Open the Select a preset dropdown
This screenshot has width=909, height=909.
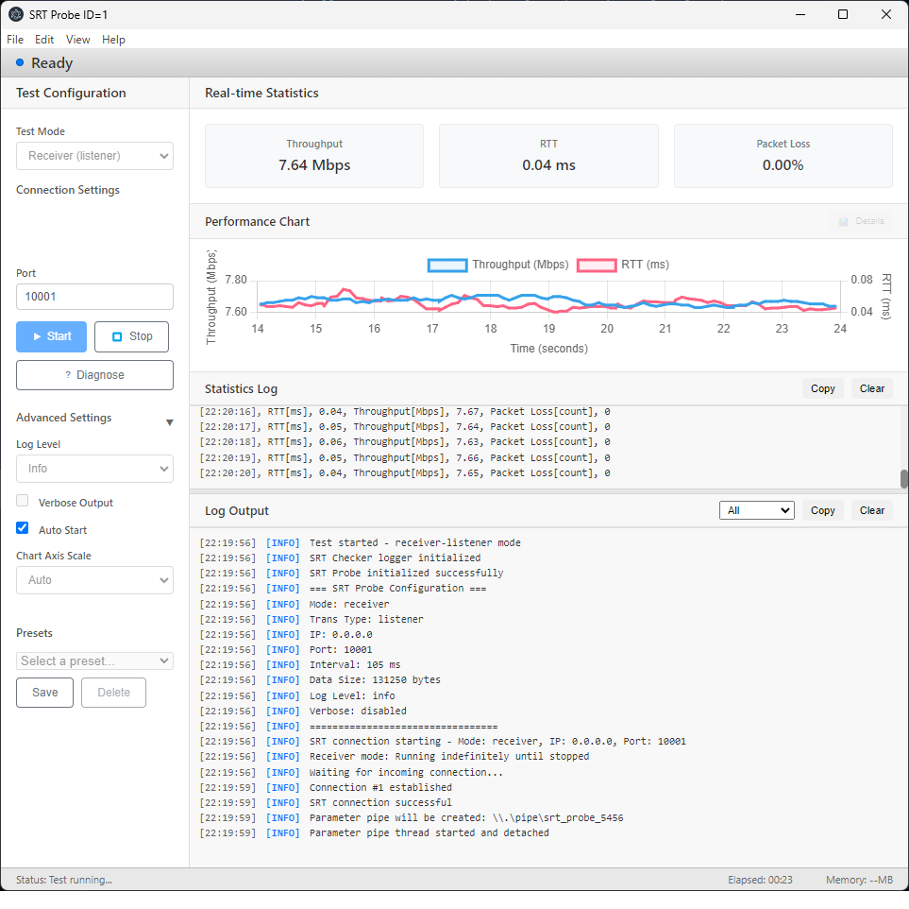pos(94,661)
